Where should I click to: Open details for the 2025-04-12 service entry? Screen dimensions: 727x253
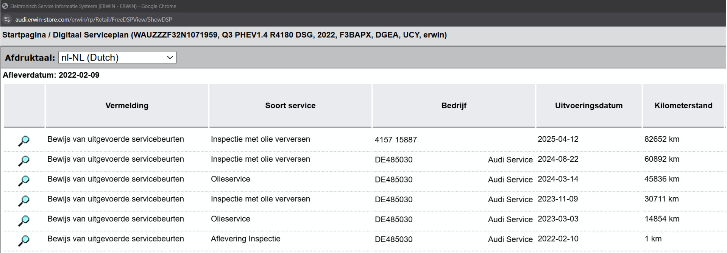[x=23, y=141]
